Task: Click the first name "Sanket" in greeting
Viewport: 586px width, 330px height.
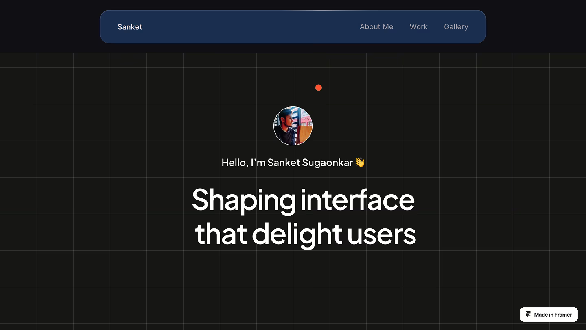Action: [x=283, y=163]
